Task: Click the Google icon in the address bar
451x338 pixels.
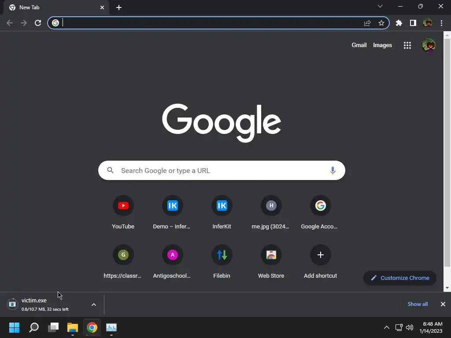Action: tap(55, 23)
